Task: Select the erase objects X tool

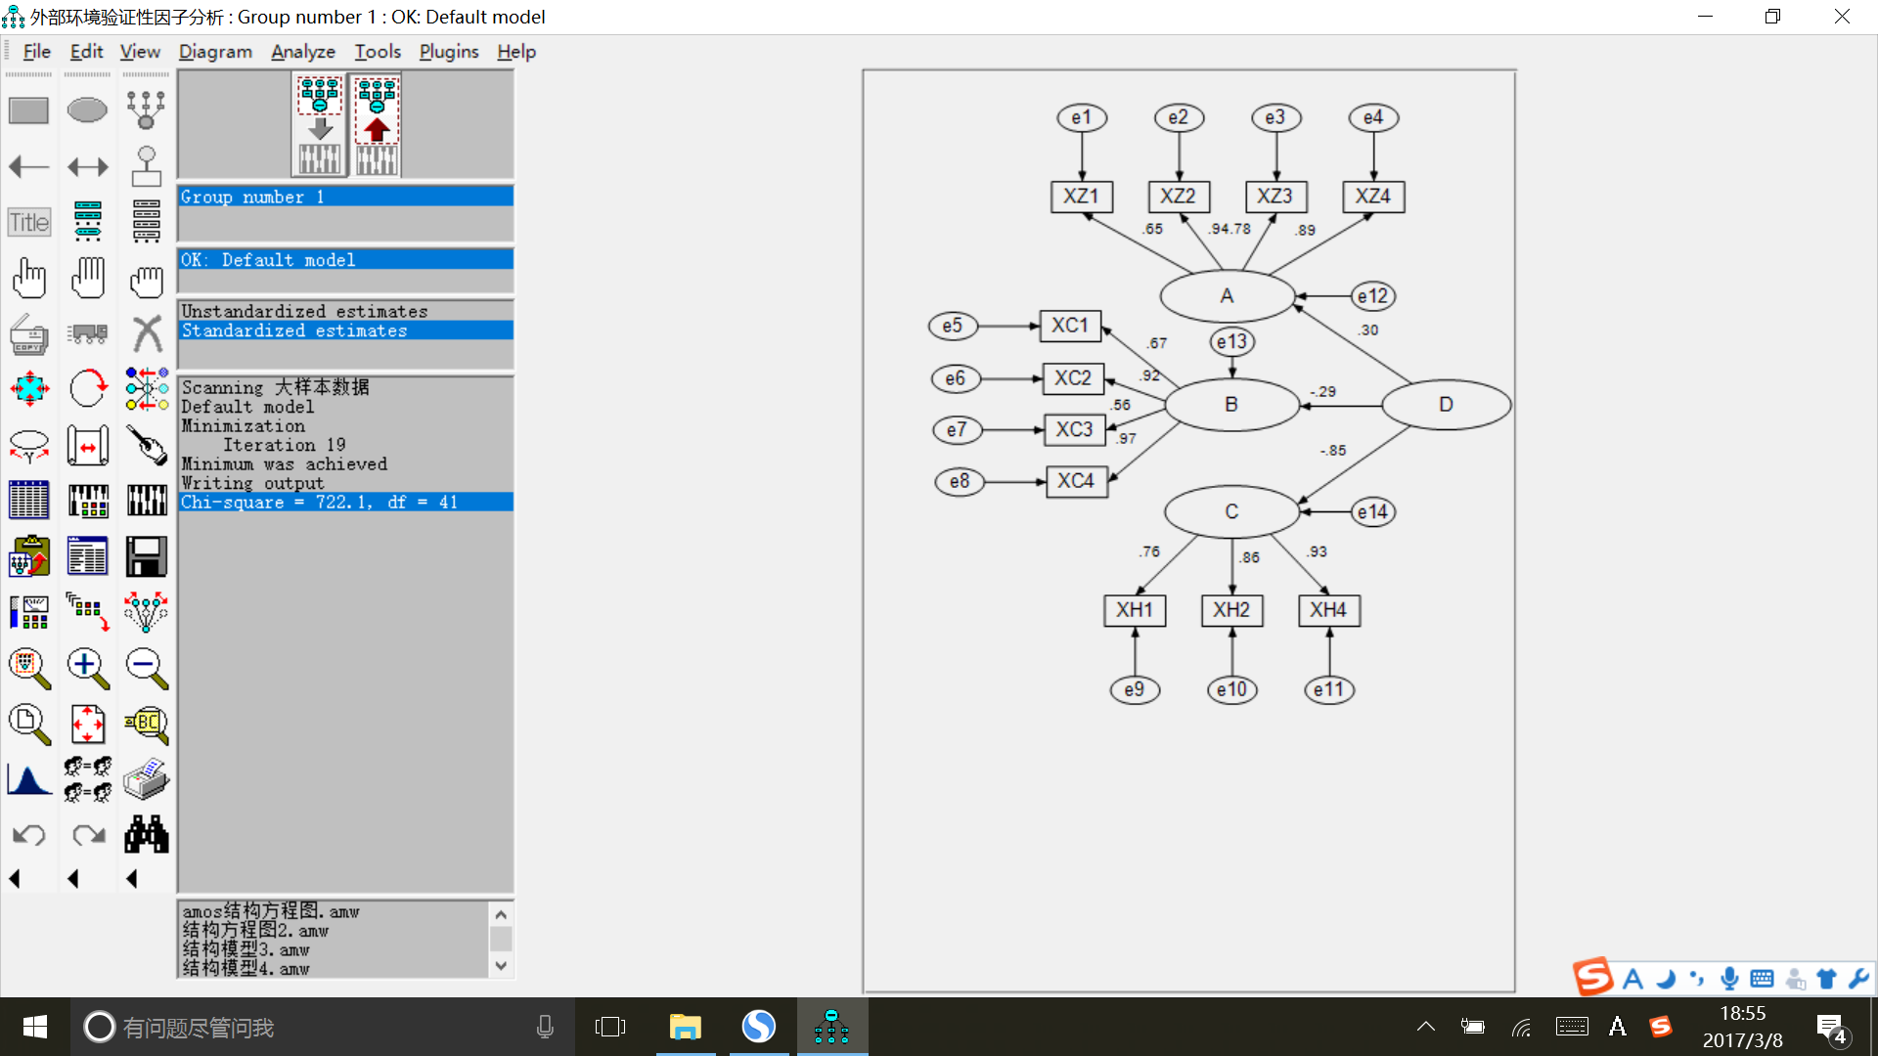Action: [147, 334]
